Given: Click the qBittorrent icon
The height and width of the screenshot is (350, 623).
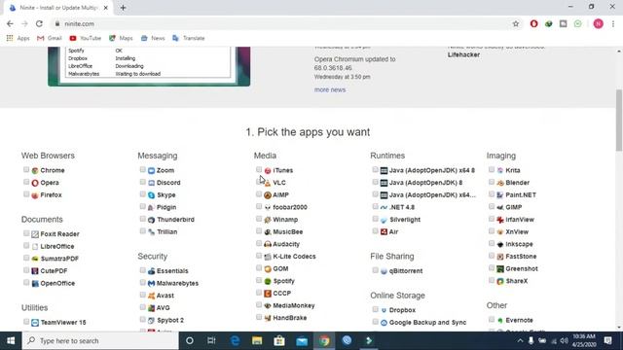Looking at the screenshot, I should click(x=384, y=271).
